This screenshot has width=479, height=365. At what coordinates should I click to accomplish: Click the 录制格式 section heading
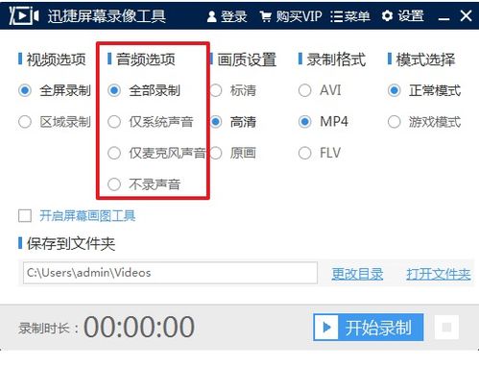(336, 60)
